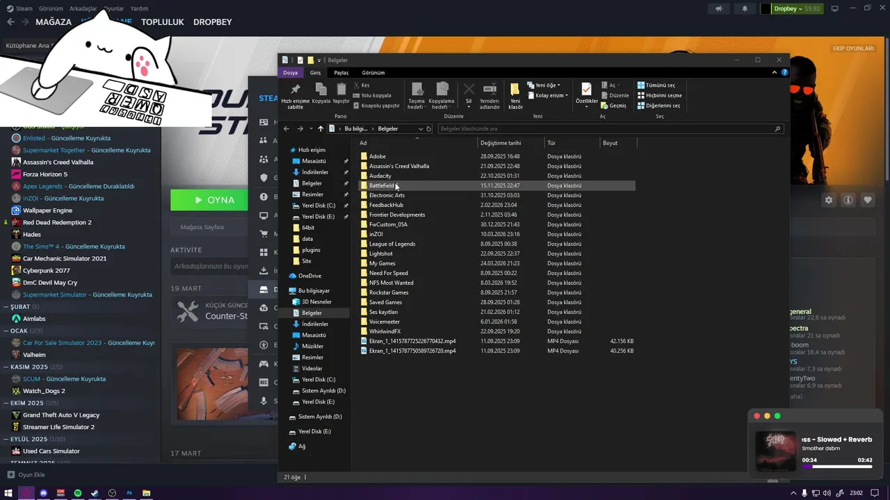Viewport: 890px width, 500px height.
Task: Open the Kolay erişim dropdown
Action: 547,95
